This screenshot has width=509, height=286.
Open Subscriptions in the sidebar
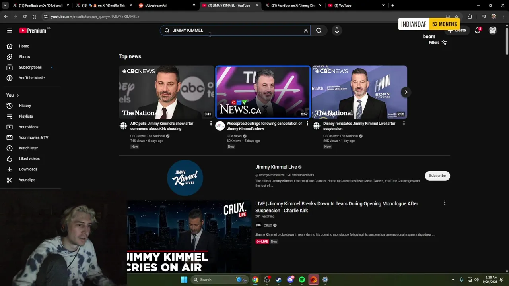[x=30, y=67]
